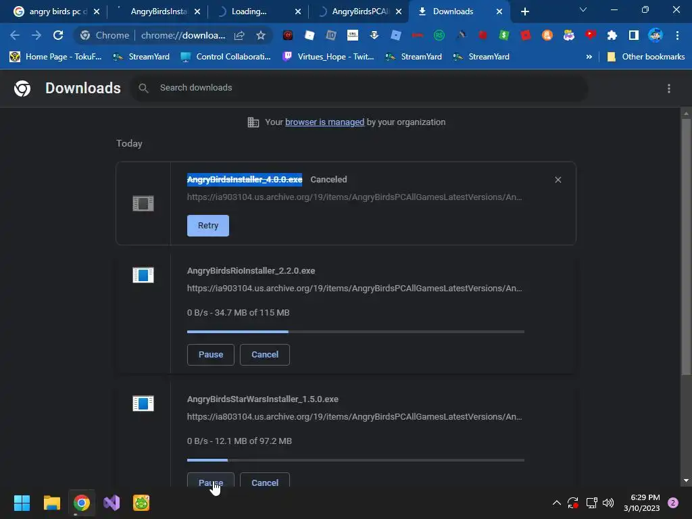Remove canceled AngryBirdsInstaller from the list
The height and width of the screenshot is (519, 692).
click(x=558, y=180)
